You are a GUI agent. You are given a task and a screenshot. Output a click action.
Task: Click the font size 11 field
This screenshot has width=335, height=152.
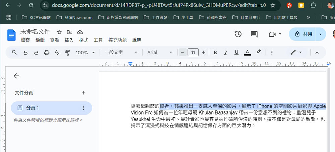click(x=193, y=52)
